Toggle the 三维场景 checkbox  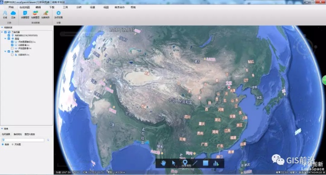[x=5, y=32]
